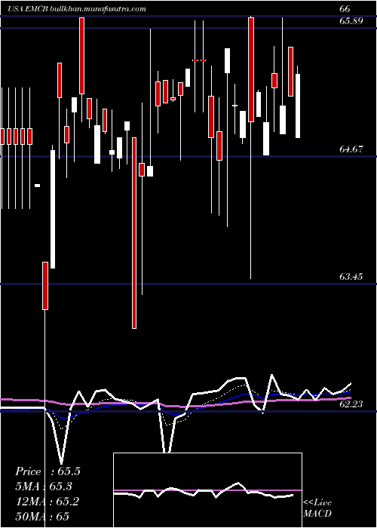
Task: Click the 63.45 price level label
Action: (351, 277)
